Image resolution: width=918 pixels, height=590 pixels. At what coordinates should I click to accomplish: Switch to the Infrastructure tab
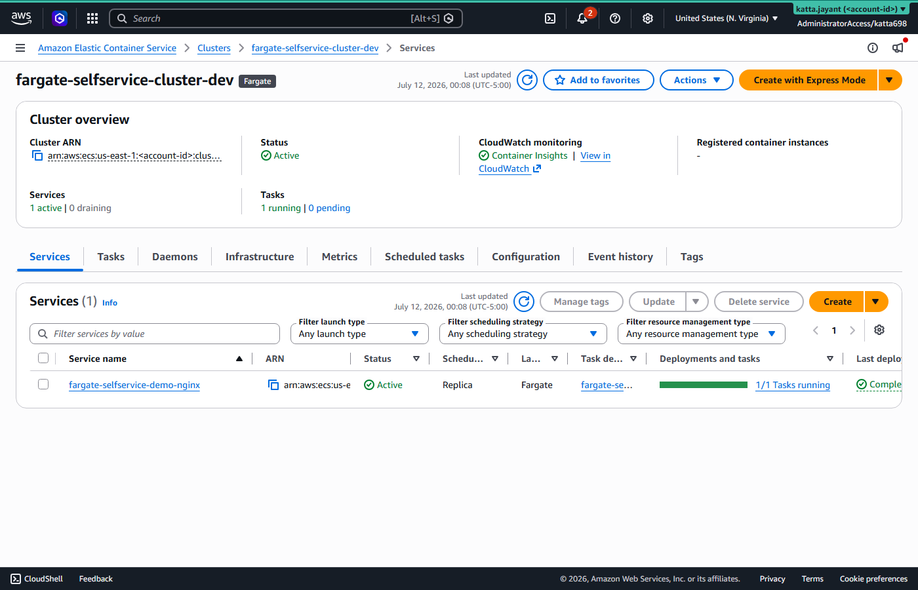pyautogui.click(x=260, y=256)
